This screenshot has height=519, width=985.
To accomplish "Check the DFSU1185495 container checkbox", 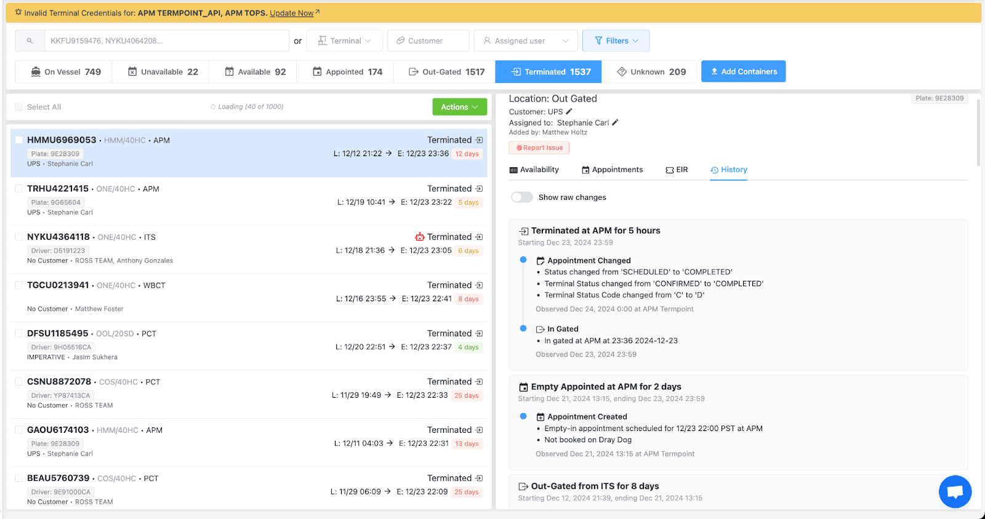I will [18, 333].
